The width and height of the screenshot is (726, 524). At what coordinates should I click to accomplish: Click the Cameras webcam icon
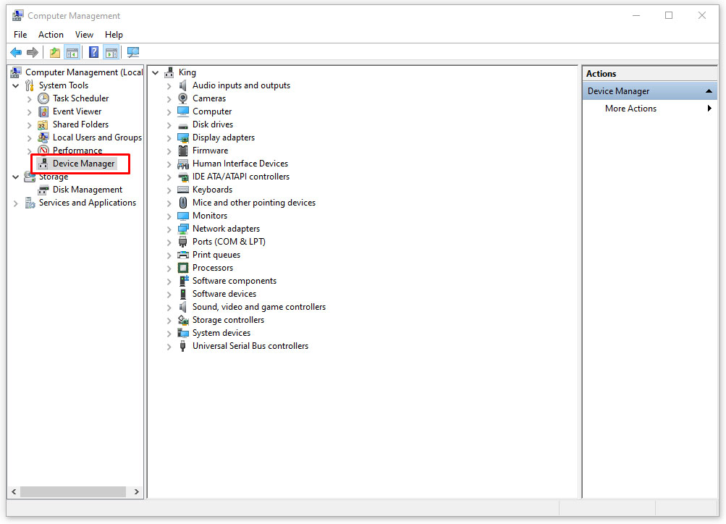183,98
